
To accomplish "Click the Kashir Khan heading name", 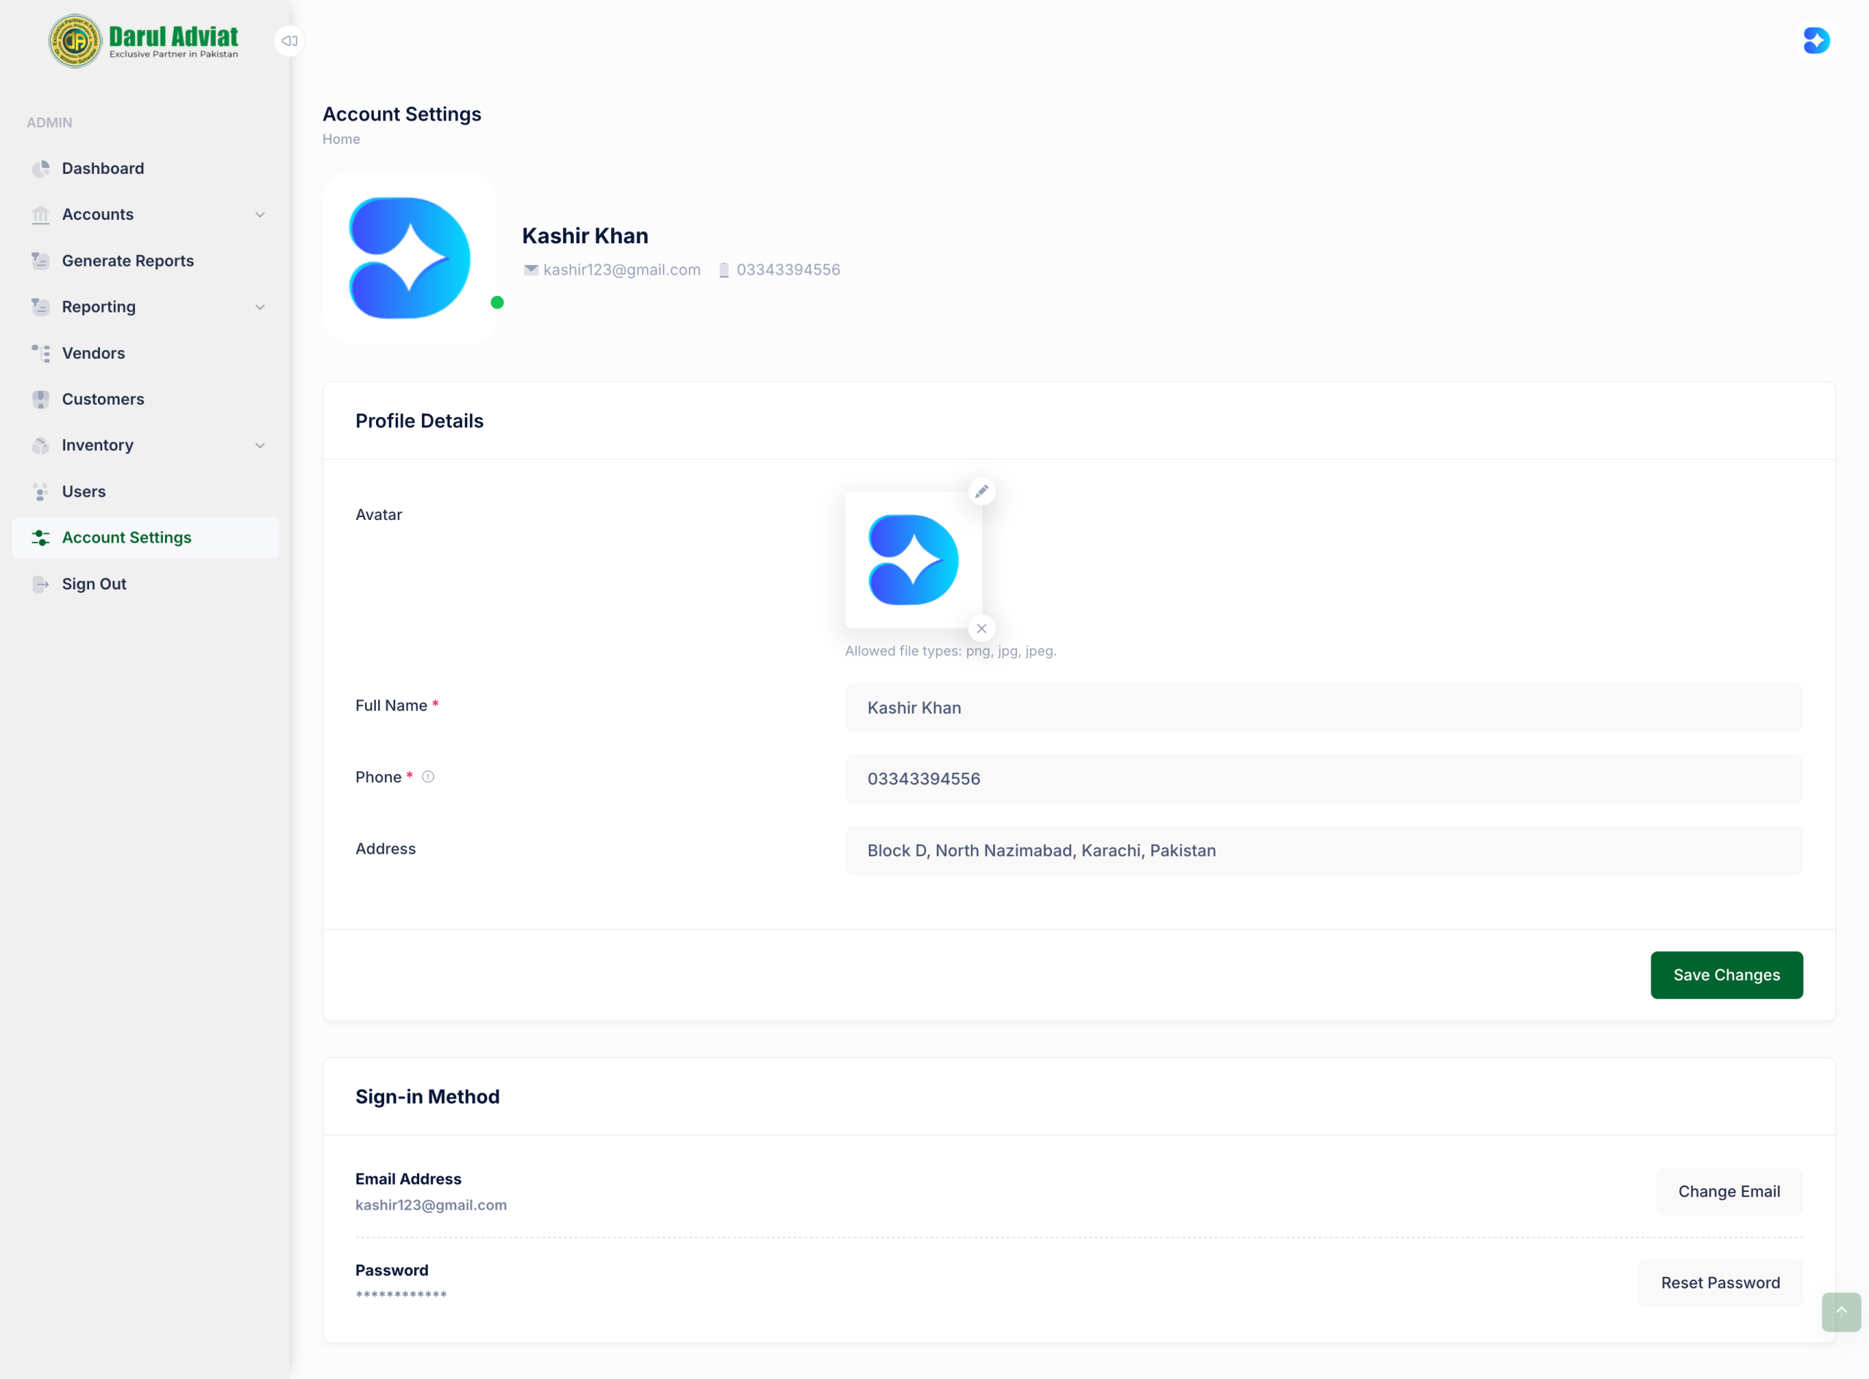I will click(x=585, y=235).
